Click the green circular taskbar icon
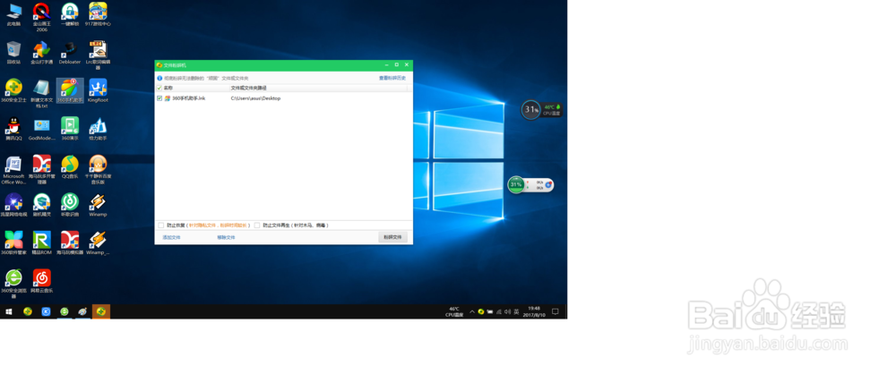Screen dimensions: 896x374 [65, 311]
